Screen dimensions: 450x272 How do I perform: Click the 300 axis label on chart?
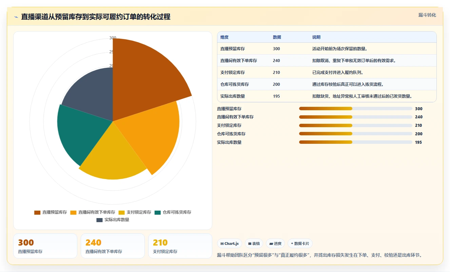113,38
